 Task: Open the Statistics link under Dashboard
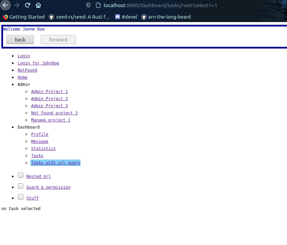[x=43, y=149]
